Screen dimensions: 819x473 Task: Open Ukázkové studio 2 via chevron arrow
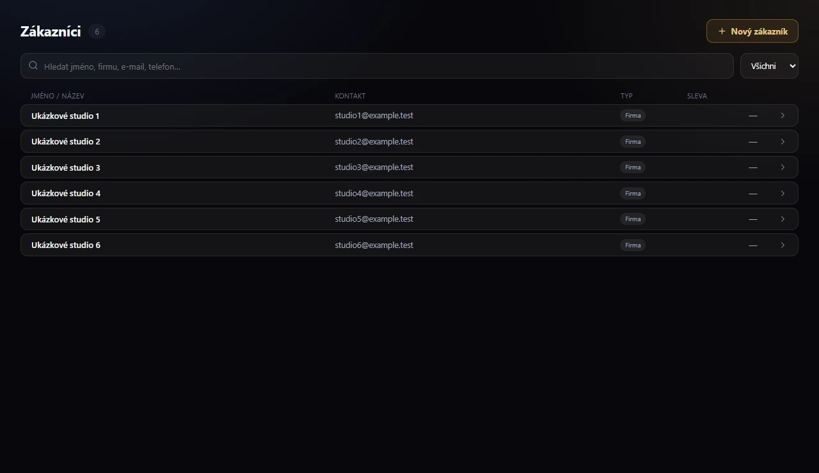[783, 141]
